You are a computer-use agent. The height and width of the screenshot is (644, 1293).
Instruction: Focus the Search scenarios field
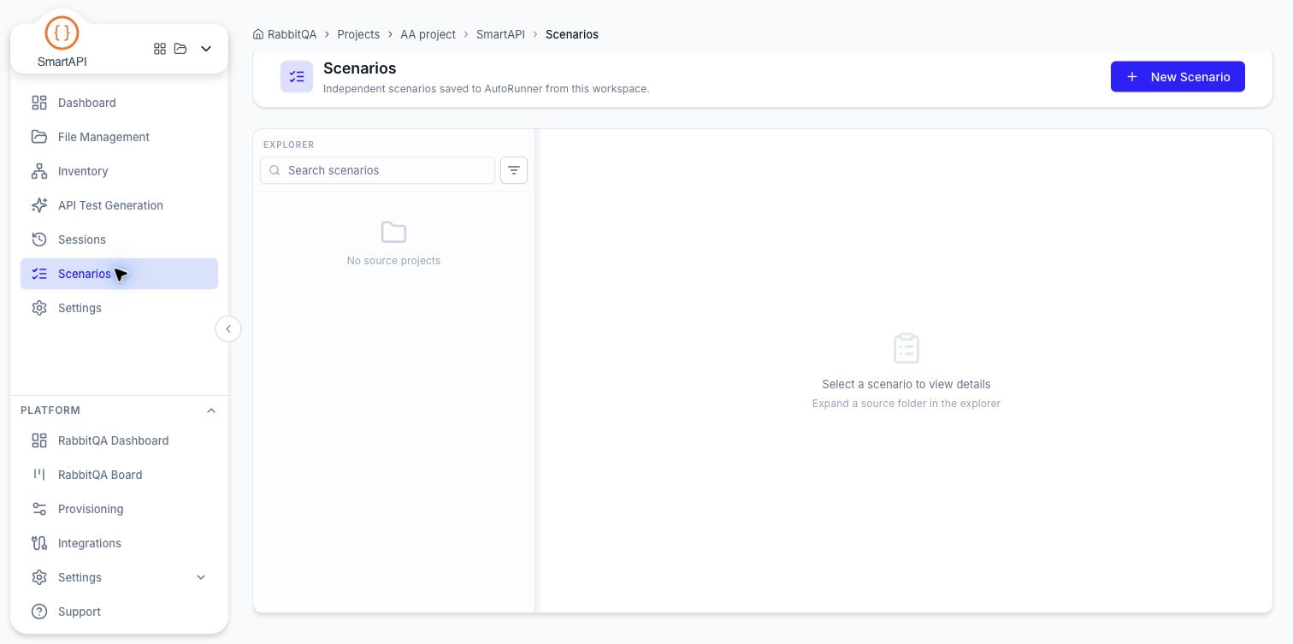click(377, 170)
